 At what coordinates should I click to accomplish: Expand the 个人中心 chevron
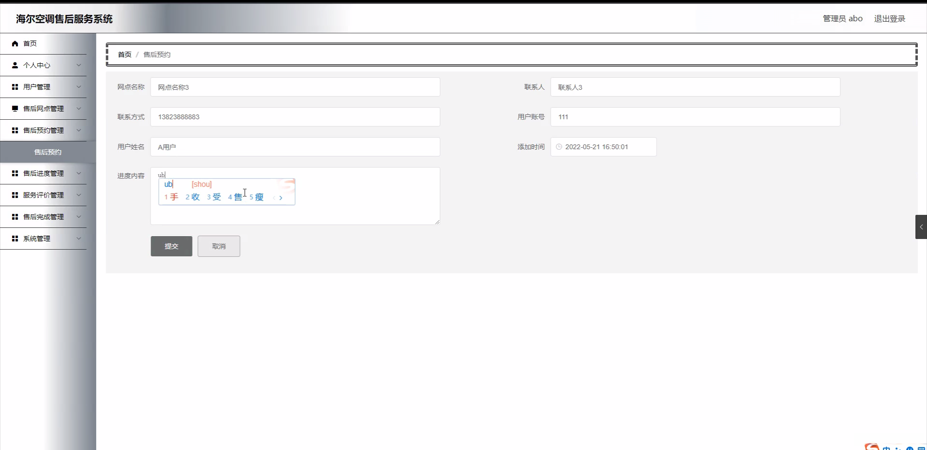pyautogui.click(x=79, y=65)
